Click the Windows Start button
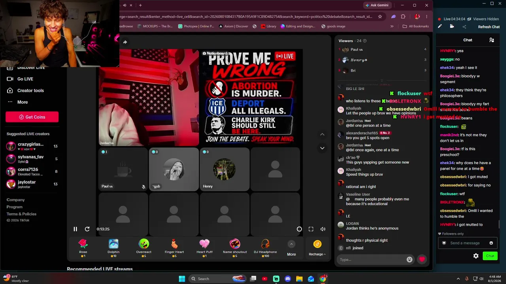 (x=182, y=279)
